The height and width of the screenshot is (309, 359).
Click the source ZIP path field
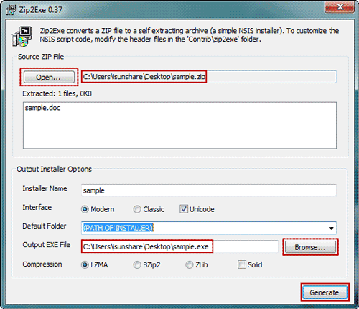209,77
